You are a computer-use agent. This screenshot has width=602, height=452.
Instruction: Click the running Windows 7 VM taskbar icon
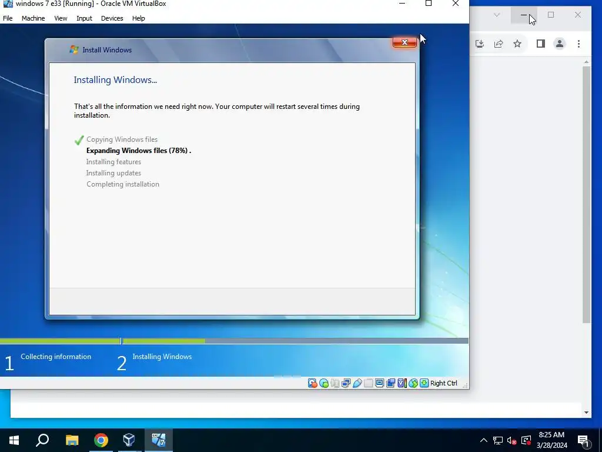click(159, 440)
